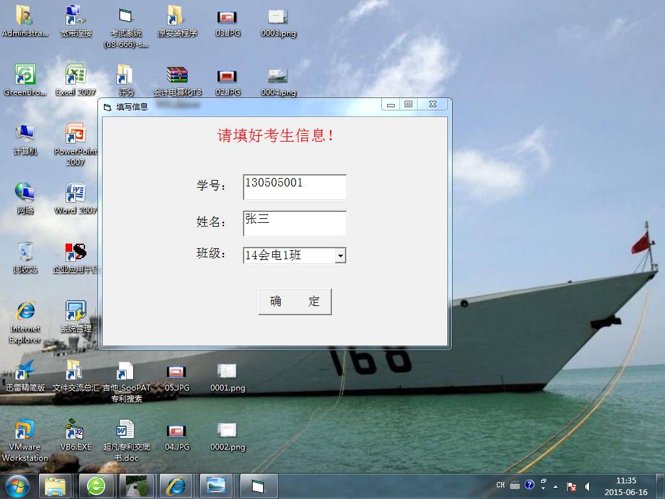Click the Internet Explorer desktop icon

pyautogui.click(x=25, y=312)
